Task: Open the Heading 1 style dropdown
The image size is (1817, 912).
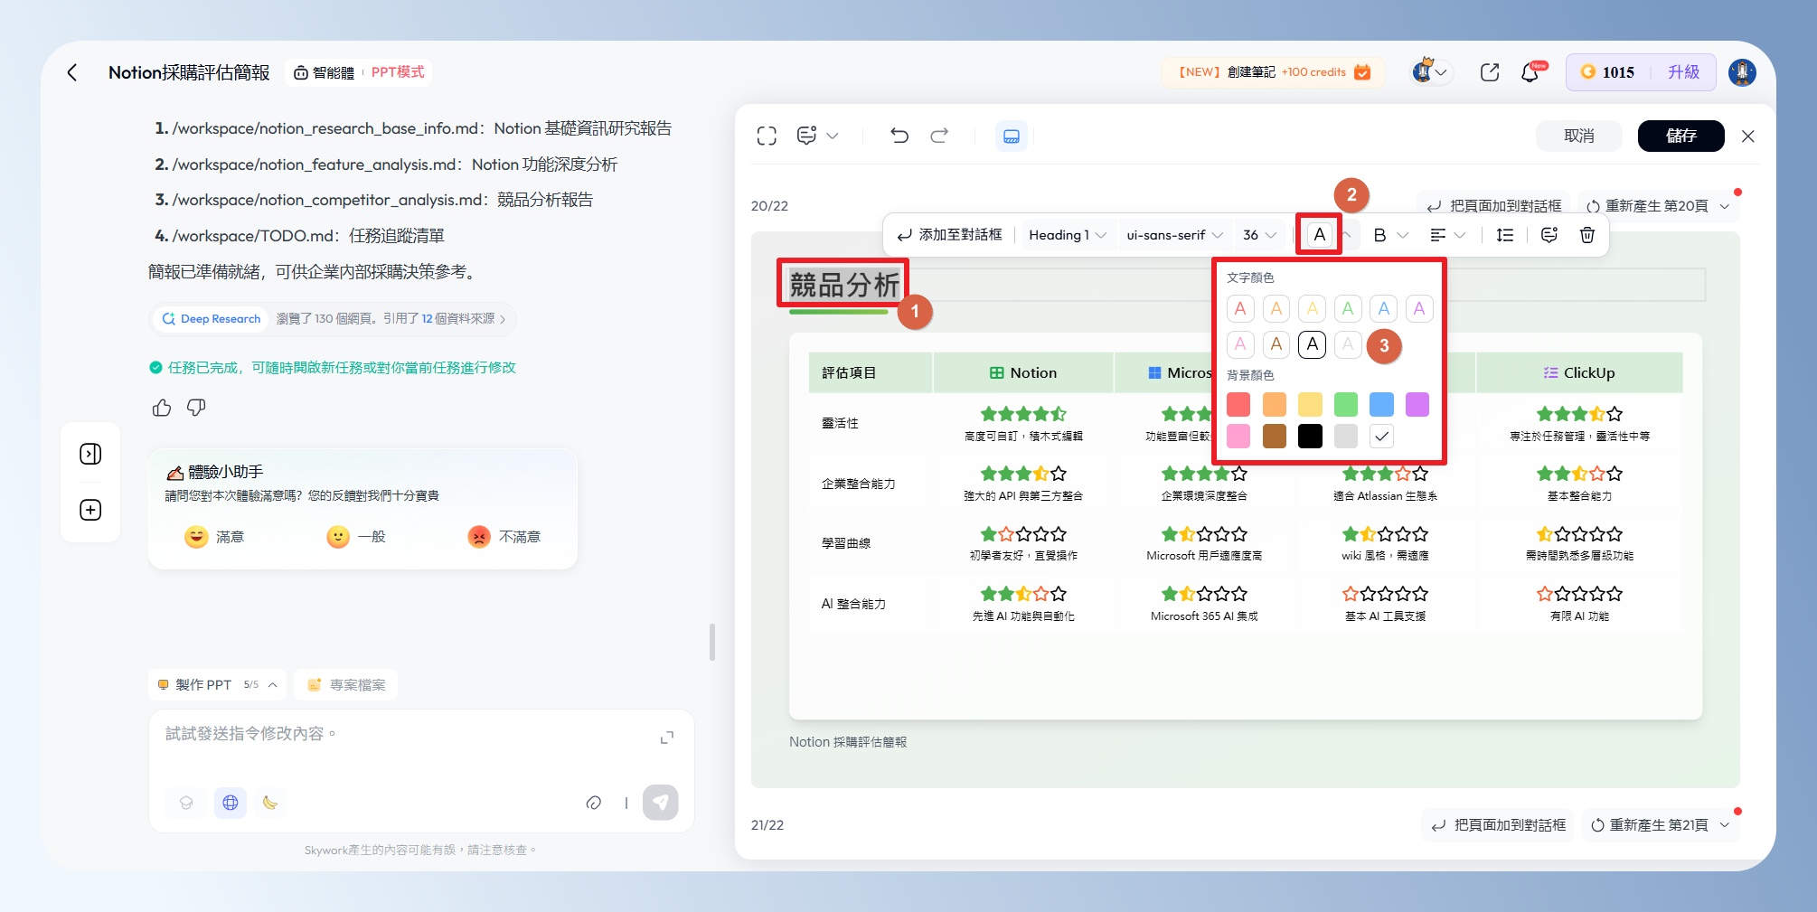Action: click(1067, 235)
